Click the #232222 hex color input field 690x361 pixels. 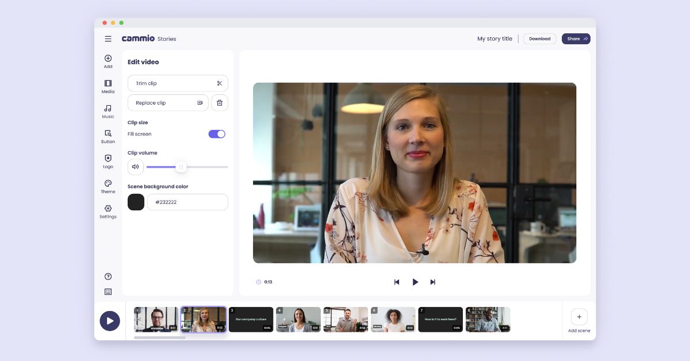[187, 202]
